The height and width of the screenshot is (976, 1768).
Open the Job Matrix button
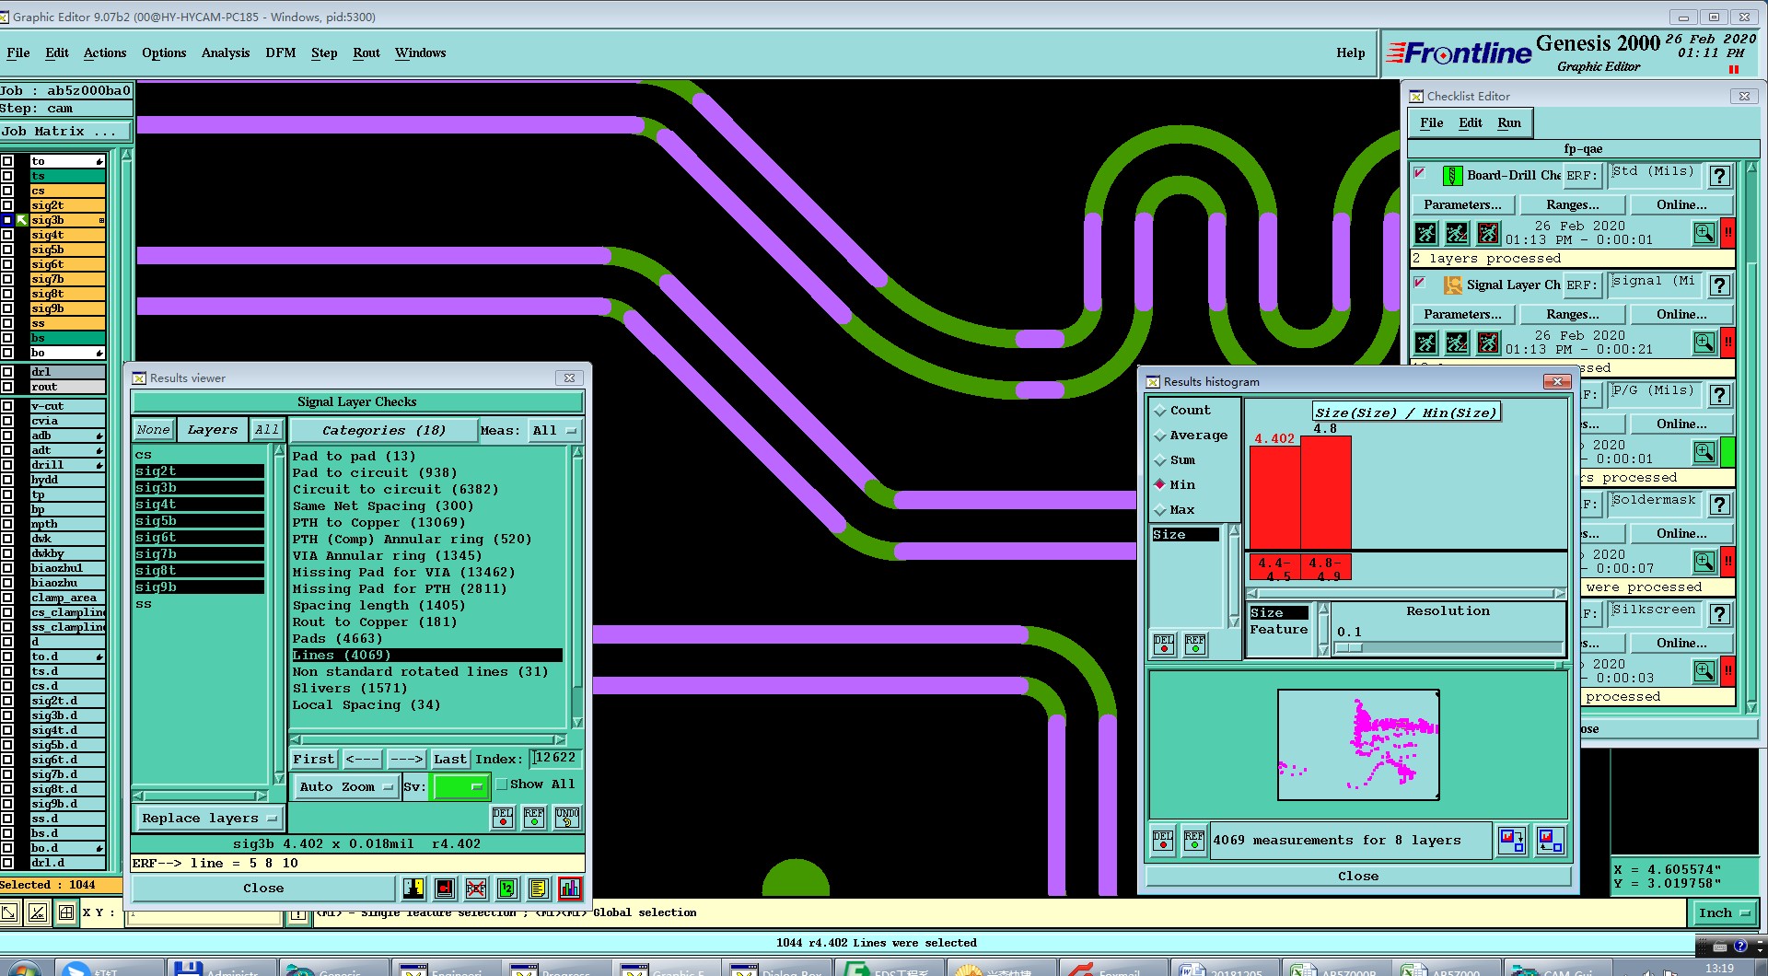[x=65, y=132]
